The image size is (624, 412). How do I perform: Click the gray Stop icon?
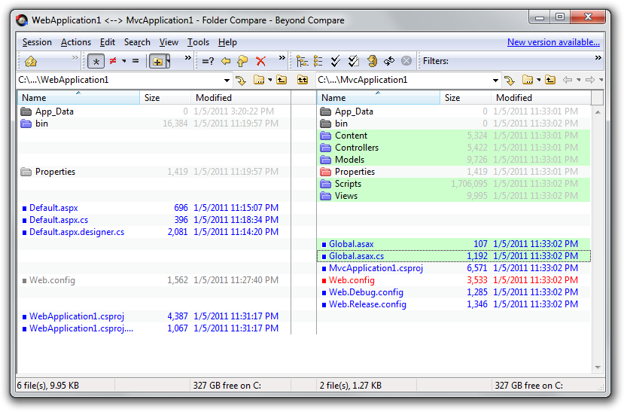tap(406, 61)
